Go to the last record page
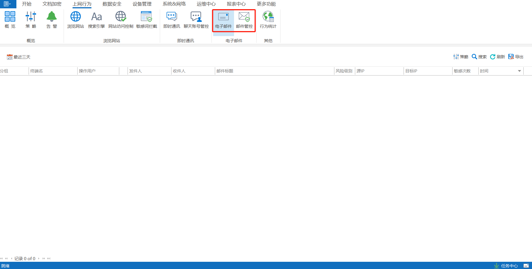Viewport: 532px width, 269px height. pyautogui.click(x=49, y=258)
